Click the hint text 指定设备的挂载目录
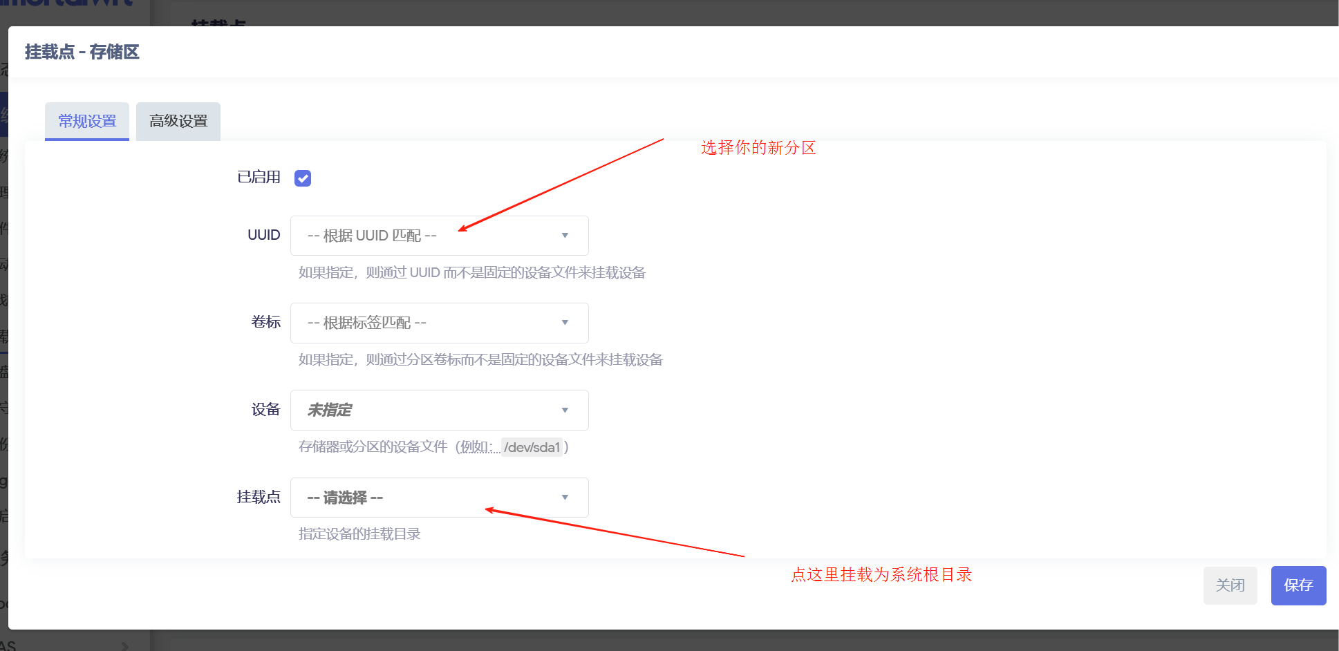 click(x=359, y=534)
